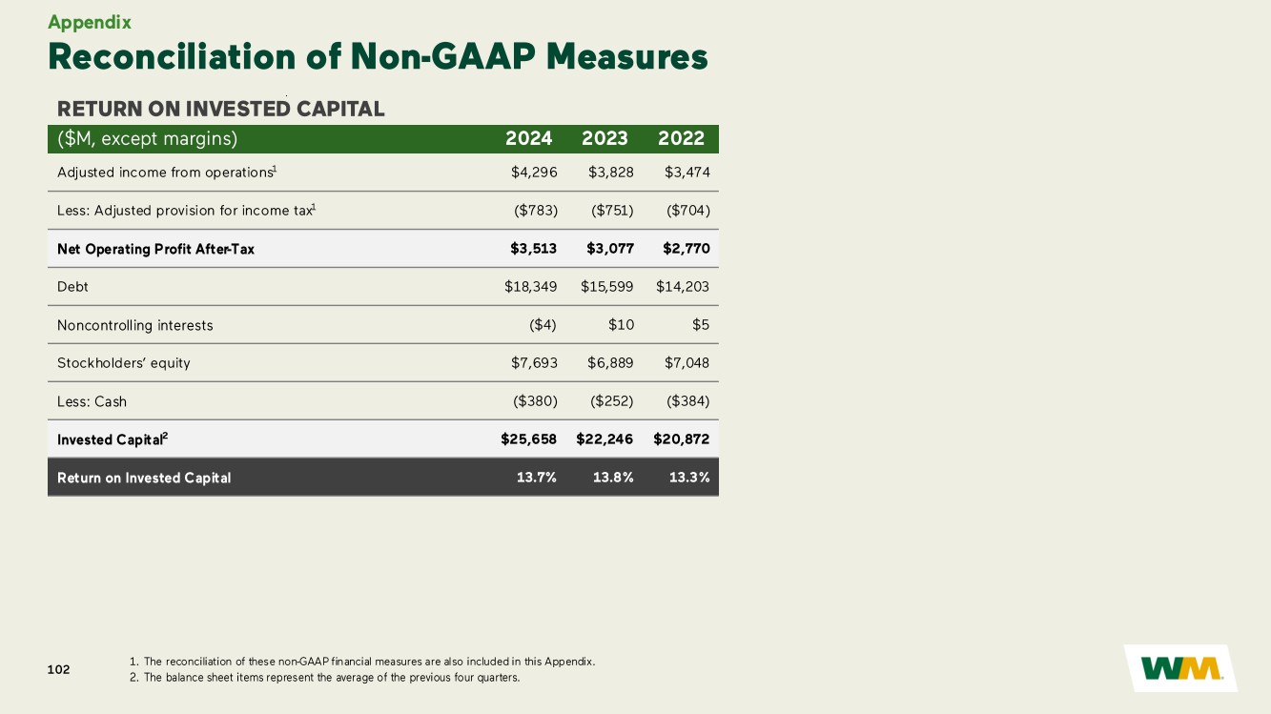The height and width of the screenshot is (714, 1271).
Task: Click the page number 102
Action: pos(58,670)
